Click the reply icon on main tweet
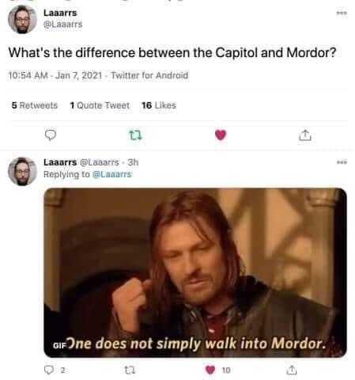This screenshot has width=355, height=380. click(x=50, y=135)
